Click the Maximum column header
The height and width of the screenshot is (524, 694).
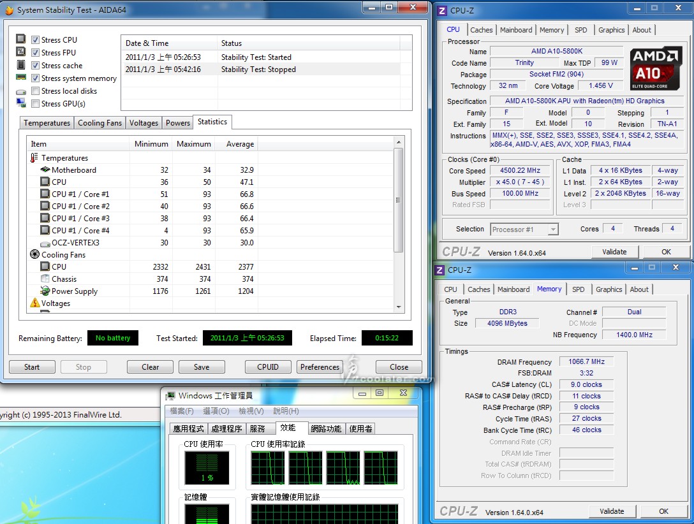point(193,143)
